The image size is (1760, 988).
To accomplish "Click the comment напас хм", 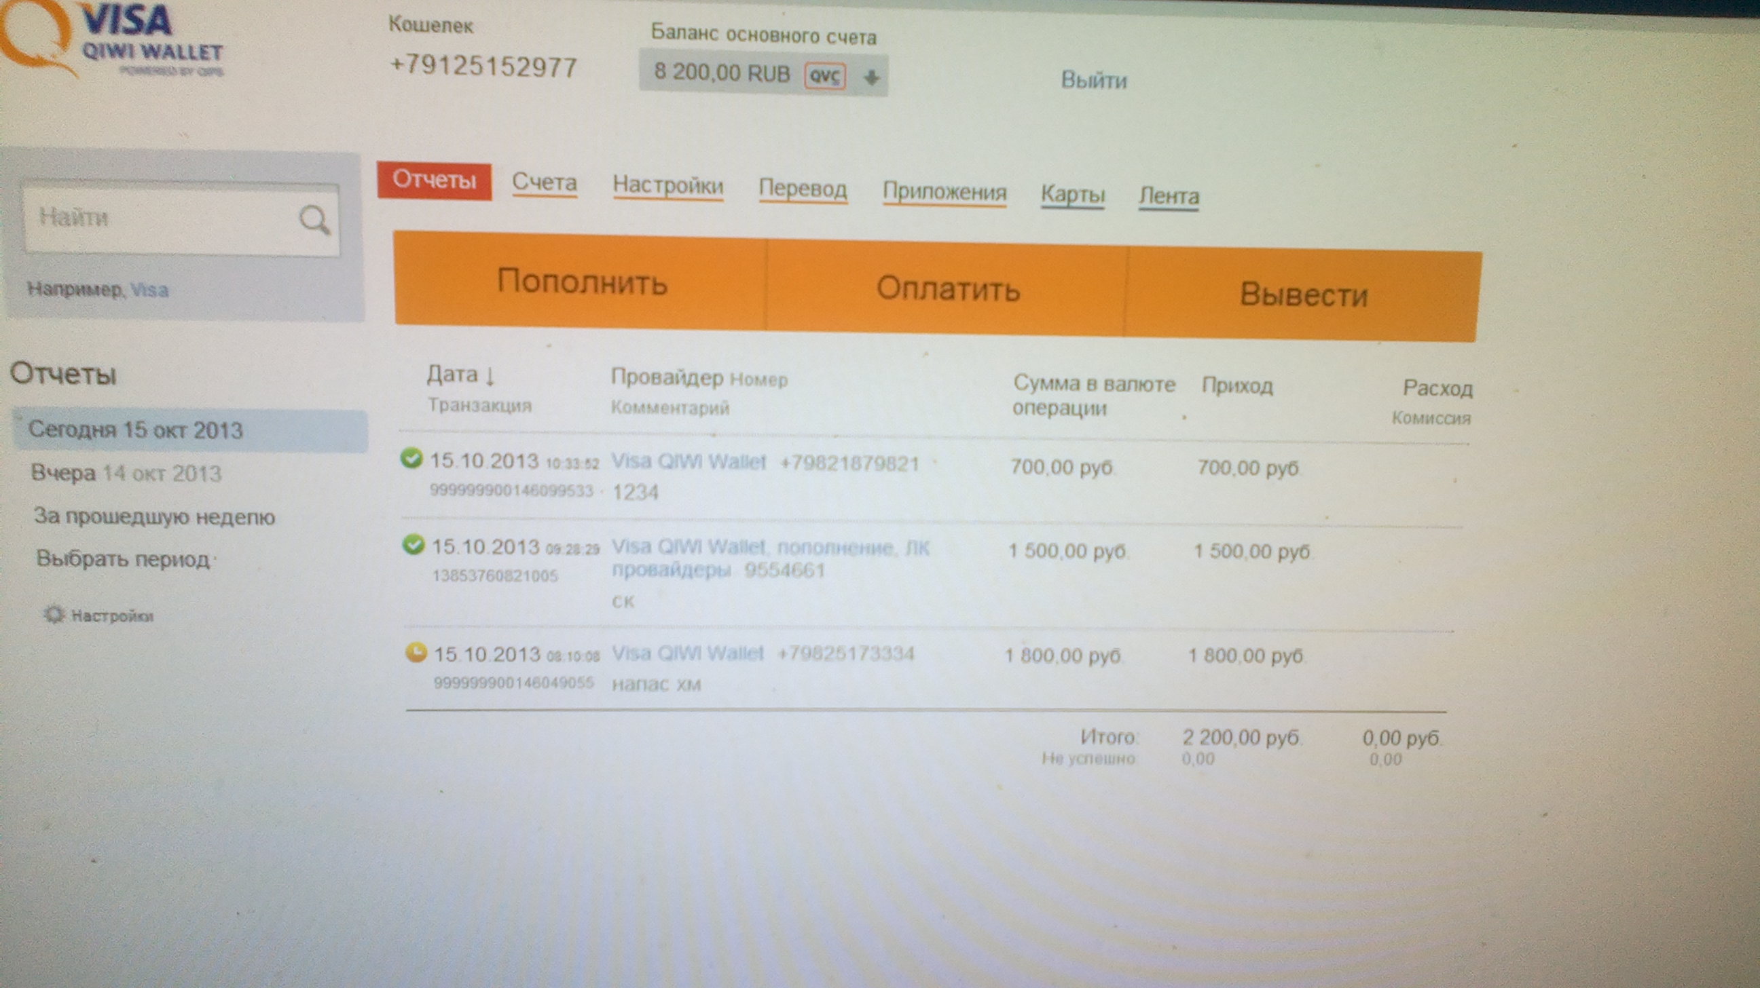I will coord(656,685).
